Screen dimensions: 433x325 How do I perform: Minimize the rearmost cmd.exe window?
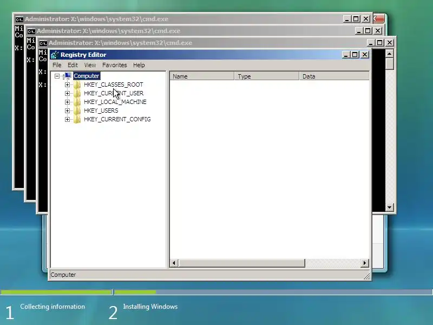tap(347, 19)
